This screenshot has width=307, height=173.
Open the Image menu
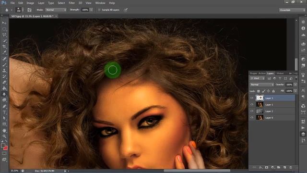(x=30, y=3)
